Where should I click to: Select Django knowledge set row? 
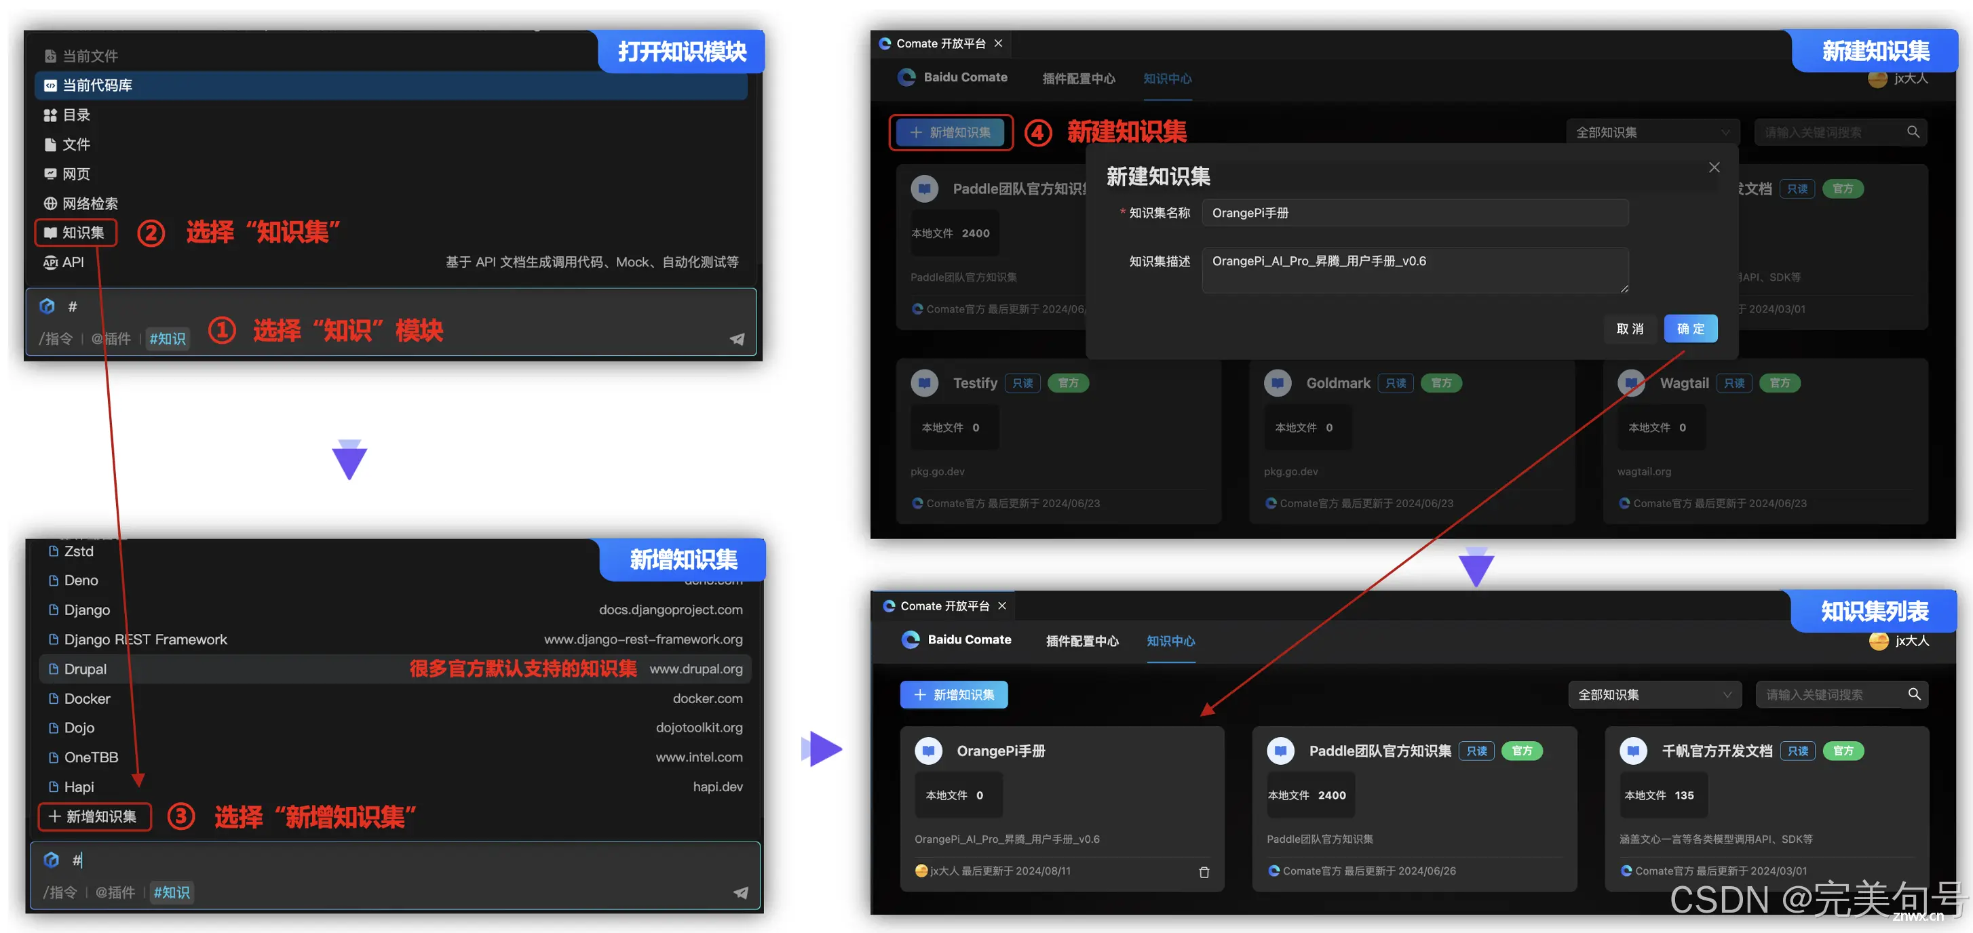tap(394, 610)
